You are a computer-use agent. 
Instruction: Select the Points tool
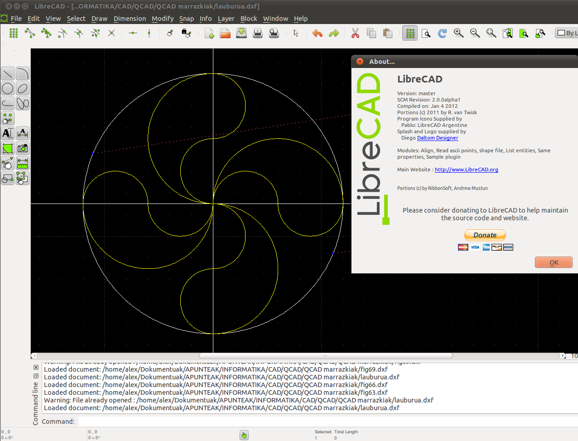pos(8,118)
